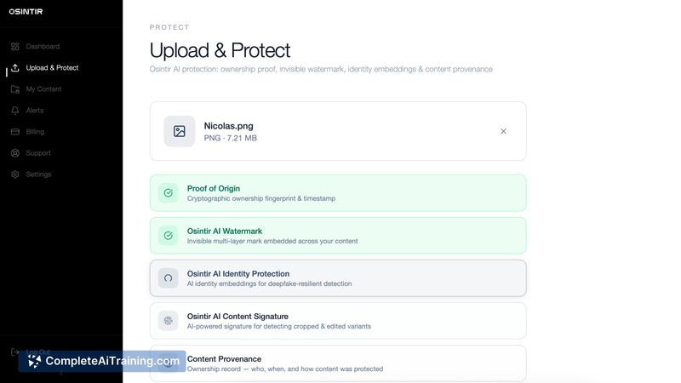Click the Proof of Origin green checkmark

point(168,193)
